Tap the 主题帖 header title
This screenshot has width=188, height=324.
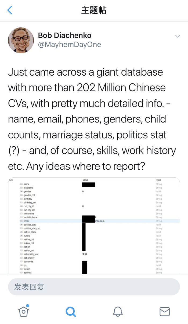[94, 10]
